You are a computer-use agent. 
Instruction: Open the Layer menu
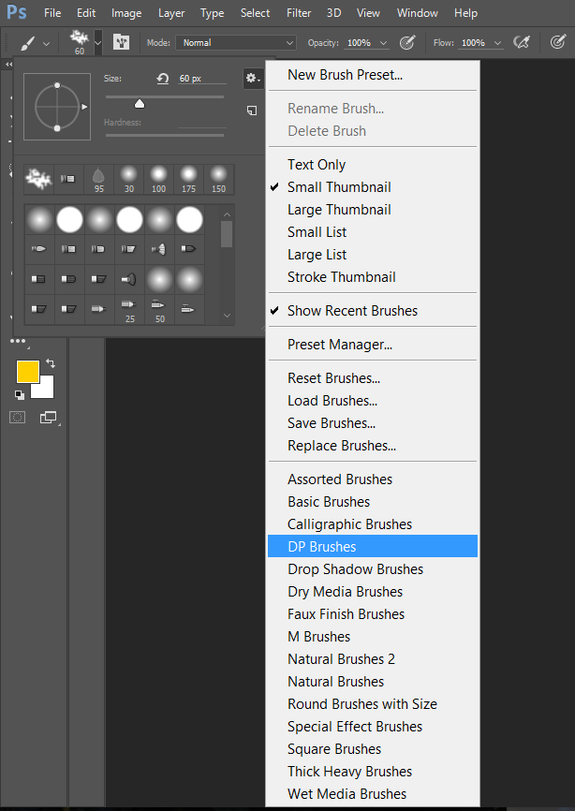[171, 13]
